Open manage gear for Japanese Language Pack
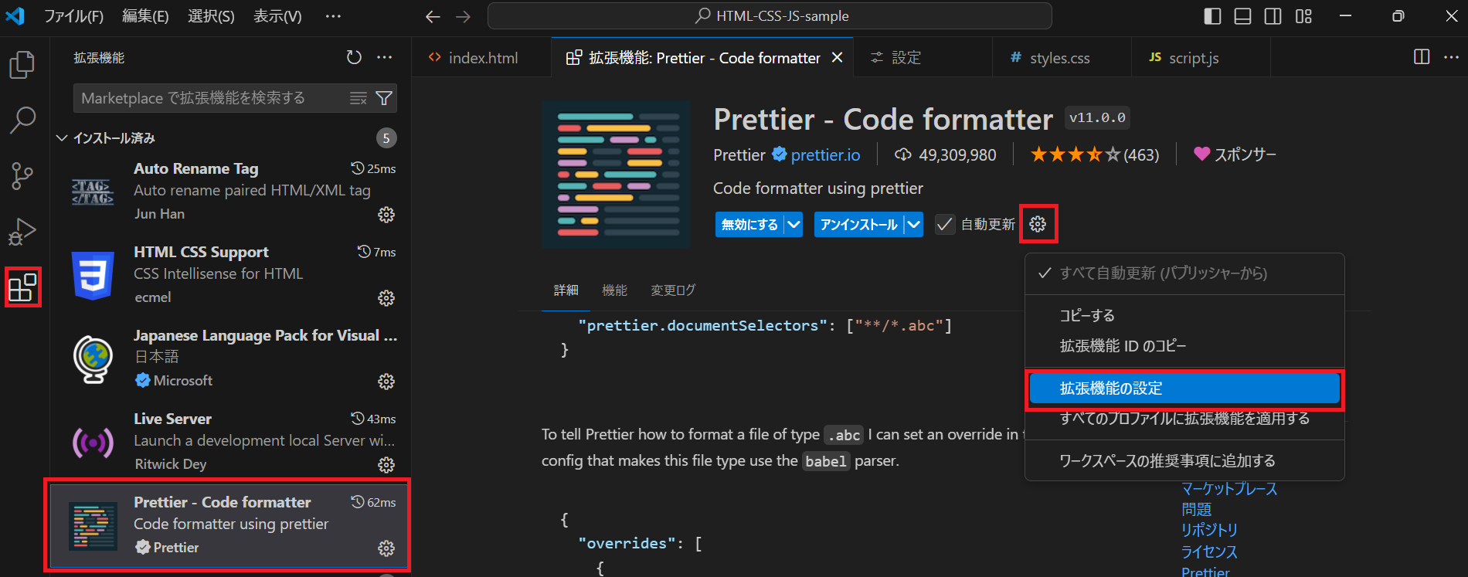 pyautogui.click(x=386, y=382)
